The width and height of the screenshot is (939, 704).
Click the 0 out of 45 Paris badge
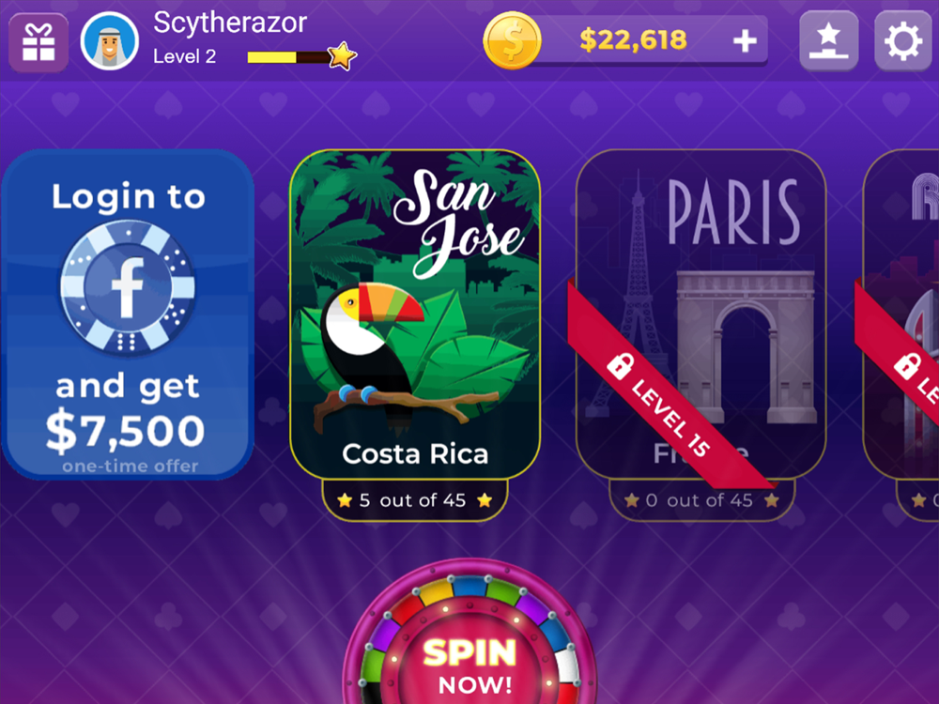pos(701,500)
